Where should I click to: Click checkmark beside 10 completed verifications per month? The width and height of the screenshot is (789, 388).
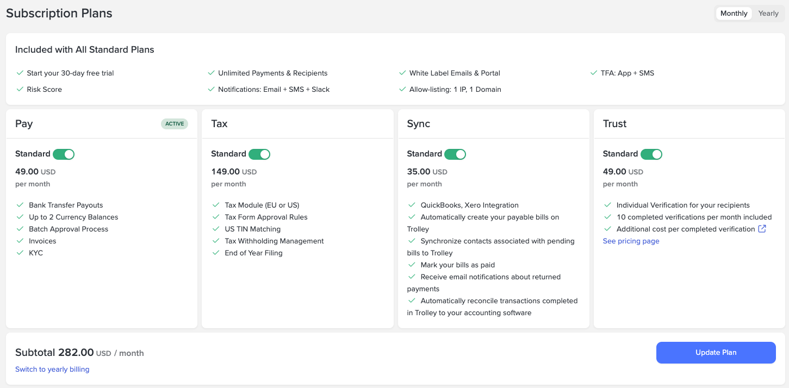point(607,217)
